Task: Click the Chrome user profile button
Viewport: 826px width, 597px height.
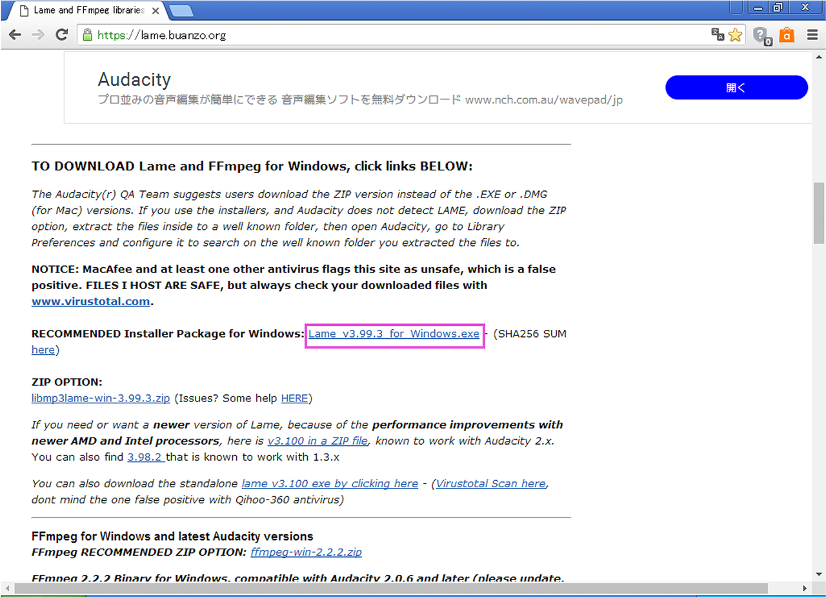Action: pyautogui.click(x=738, y=7)
